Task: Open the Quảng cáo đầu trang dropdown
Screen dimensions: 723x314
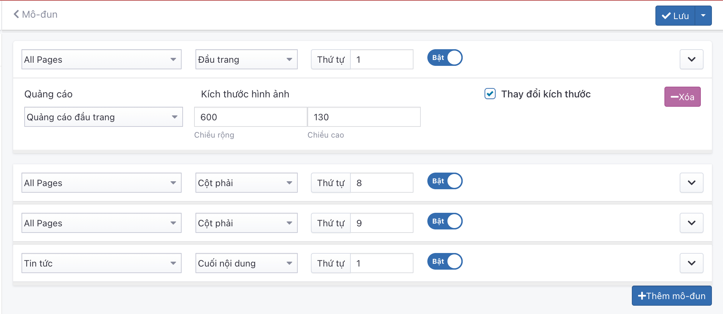Action: (x=103, y=117)
